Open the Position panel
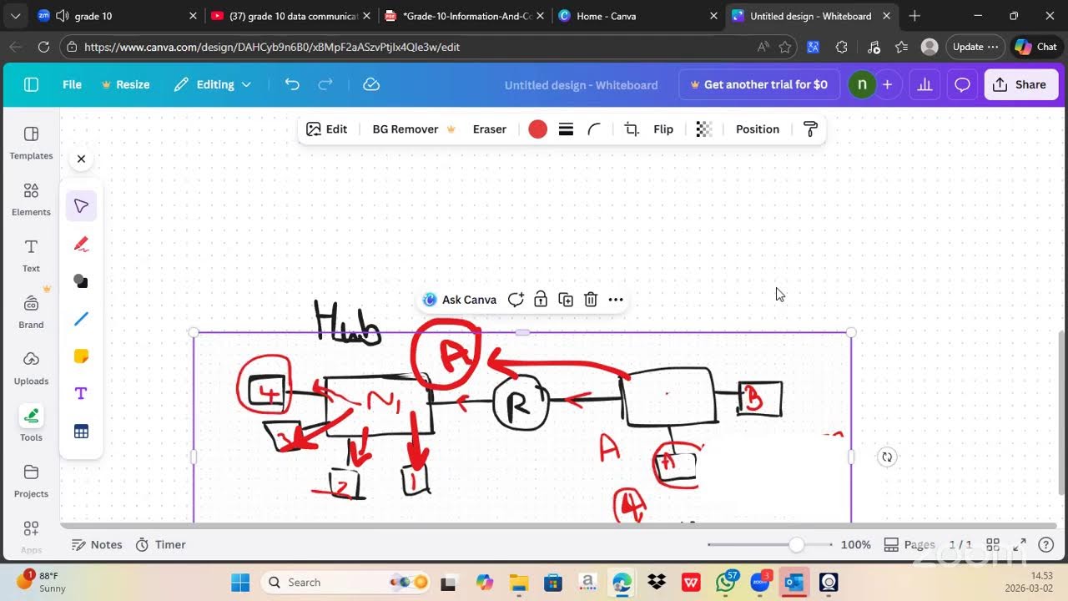1068x601 pixels. tap(758, 129)
